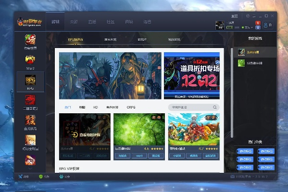This screenshot has width=288, height=192.
Task: Click the content area vertical scrollbar
Action: coord(232,93)
